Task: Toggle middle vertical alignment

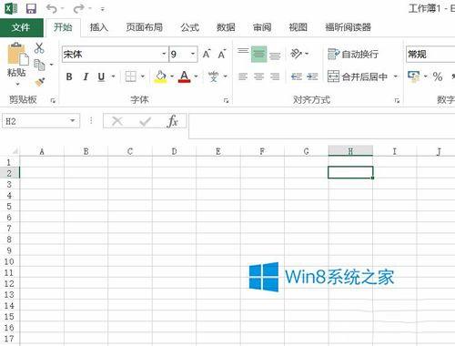Action: [258, 54]
